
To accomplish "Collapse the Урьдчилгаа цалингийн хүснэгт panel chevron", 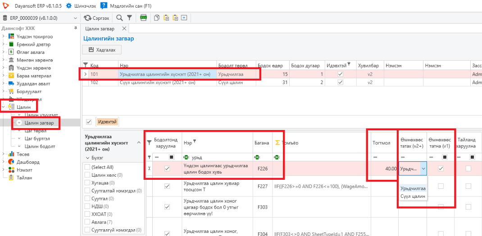I will coord(138,142).
